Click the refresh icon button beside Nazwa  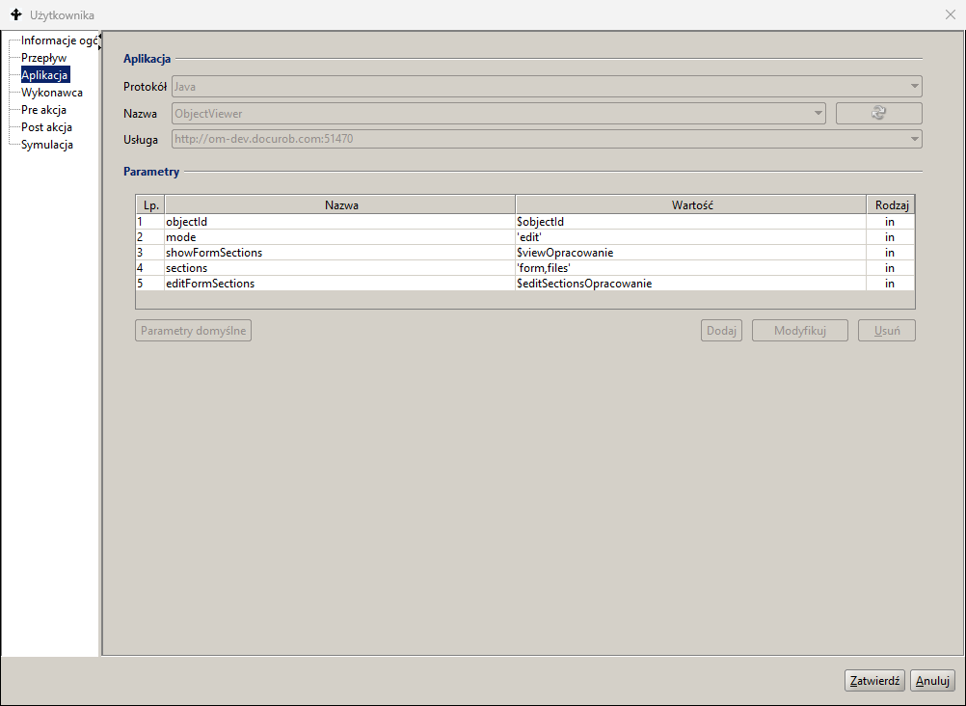(x=878, y=113)
